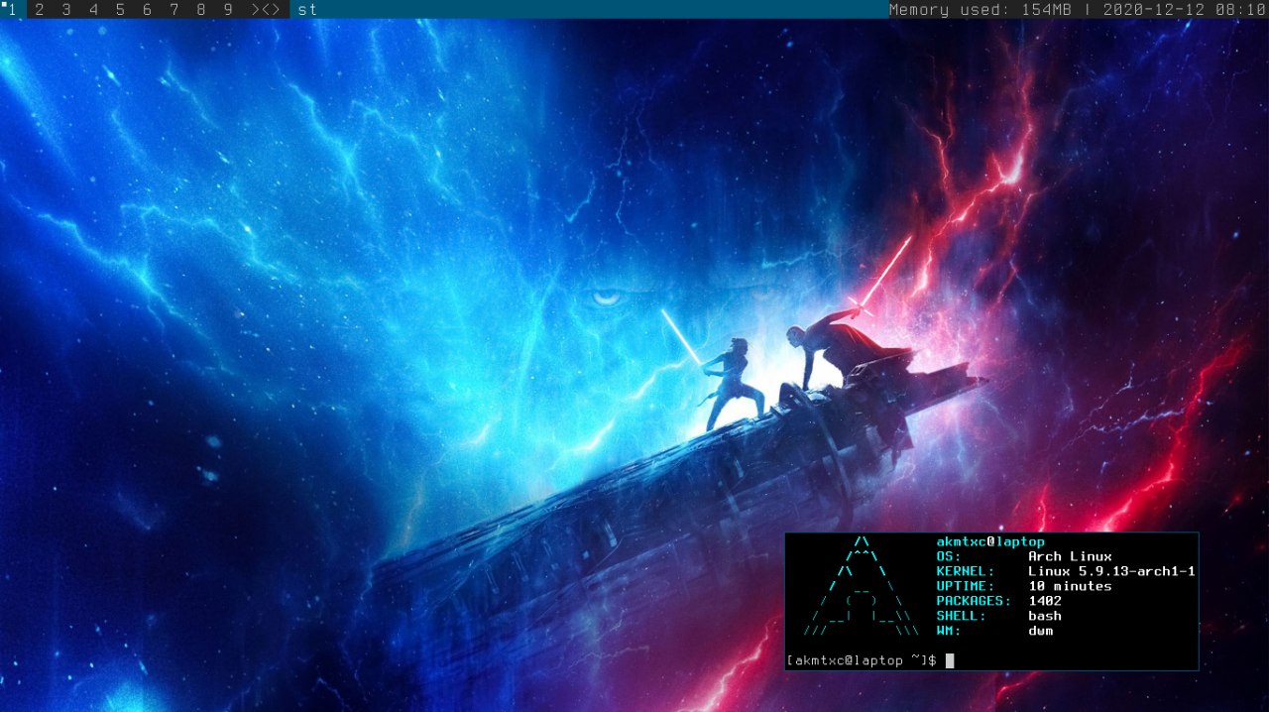Click the 'Arch Linux' value in the terminal
The height and width of the screenshot is (712, 1269).
coord(1070,556)
